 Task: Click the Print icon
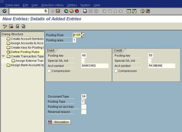pyautogui.click(x=85, y=11)
